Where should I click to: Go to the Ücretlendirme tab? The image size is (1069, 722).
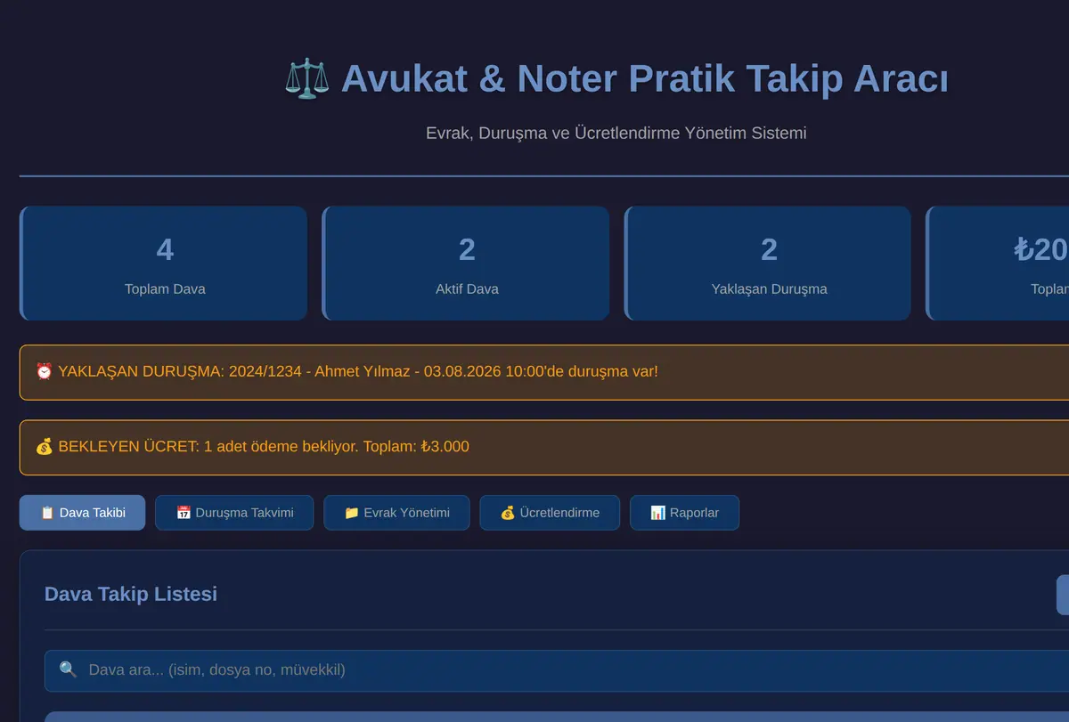click(x=550, y=513)
